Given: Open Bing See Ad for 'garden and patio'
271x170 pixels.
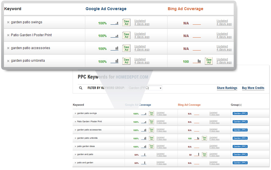Looking at the screenshot, I should [205, 155].
